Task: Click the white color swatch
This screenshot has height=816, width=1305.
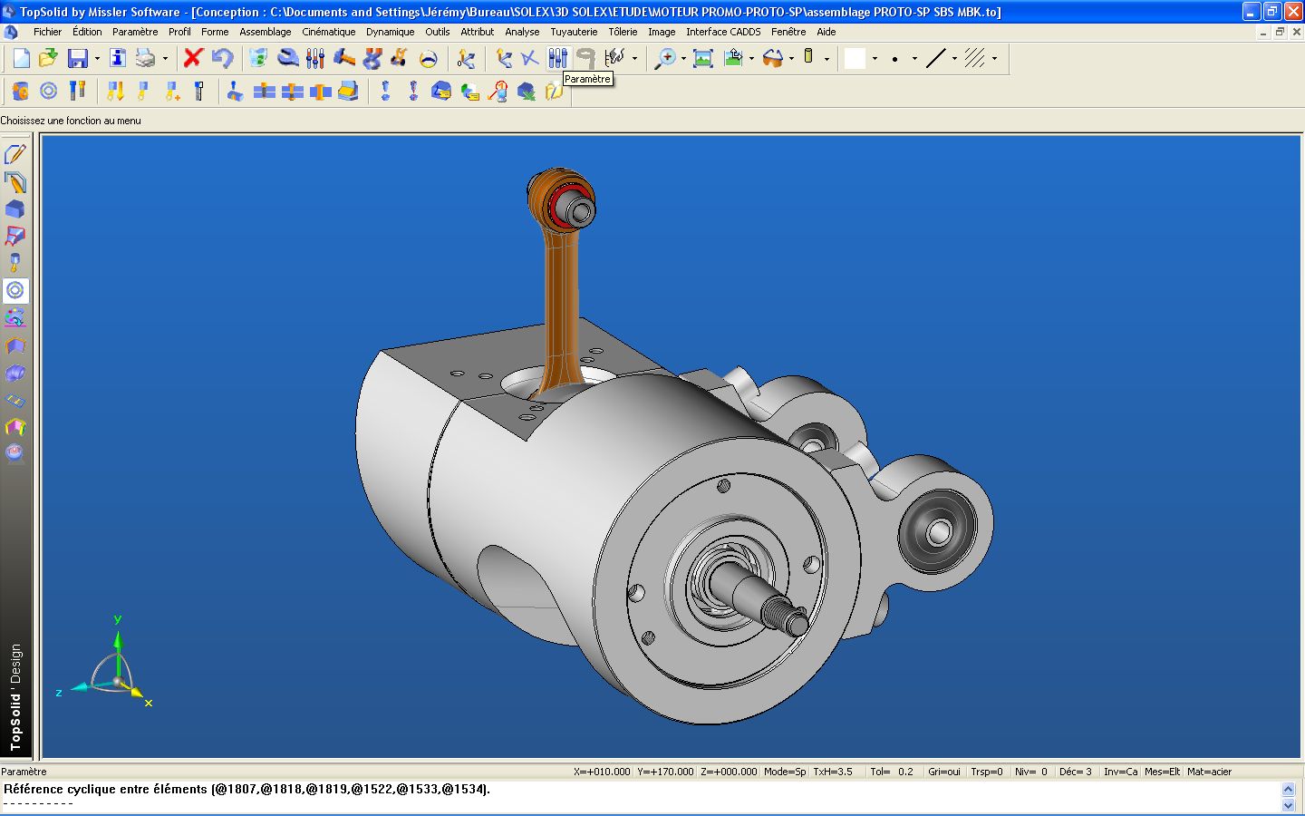Action: click(855, 59)
